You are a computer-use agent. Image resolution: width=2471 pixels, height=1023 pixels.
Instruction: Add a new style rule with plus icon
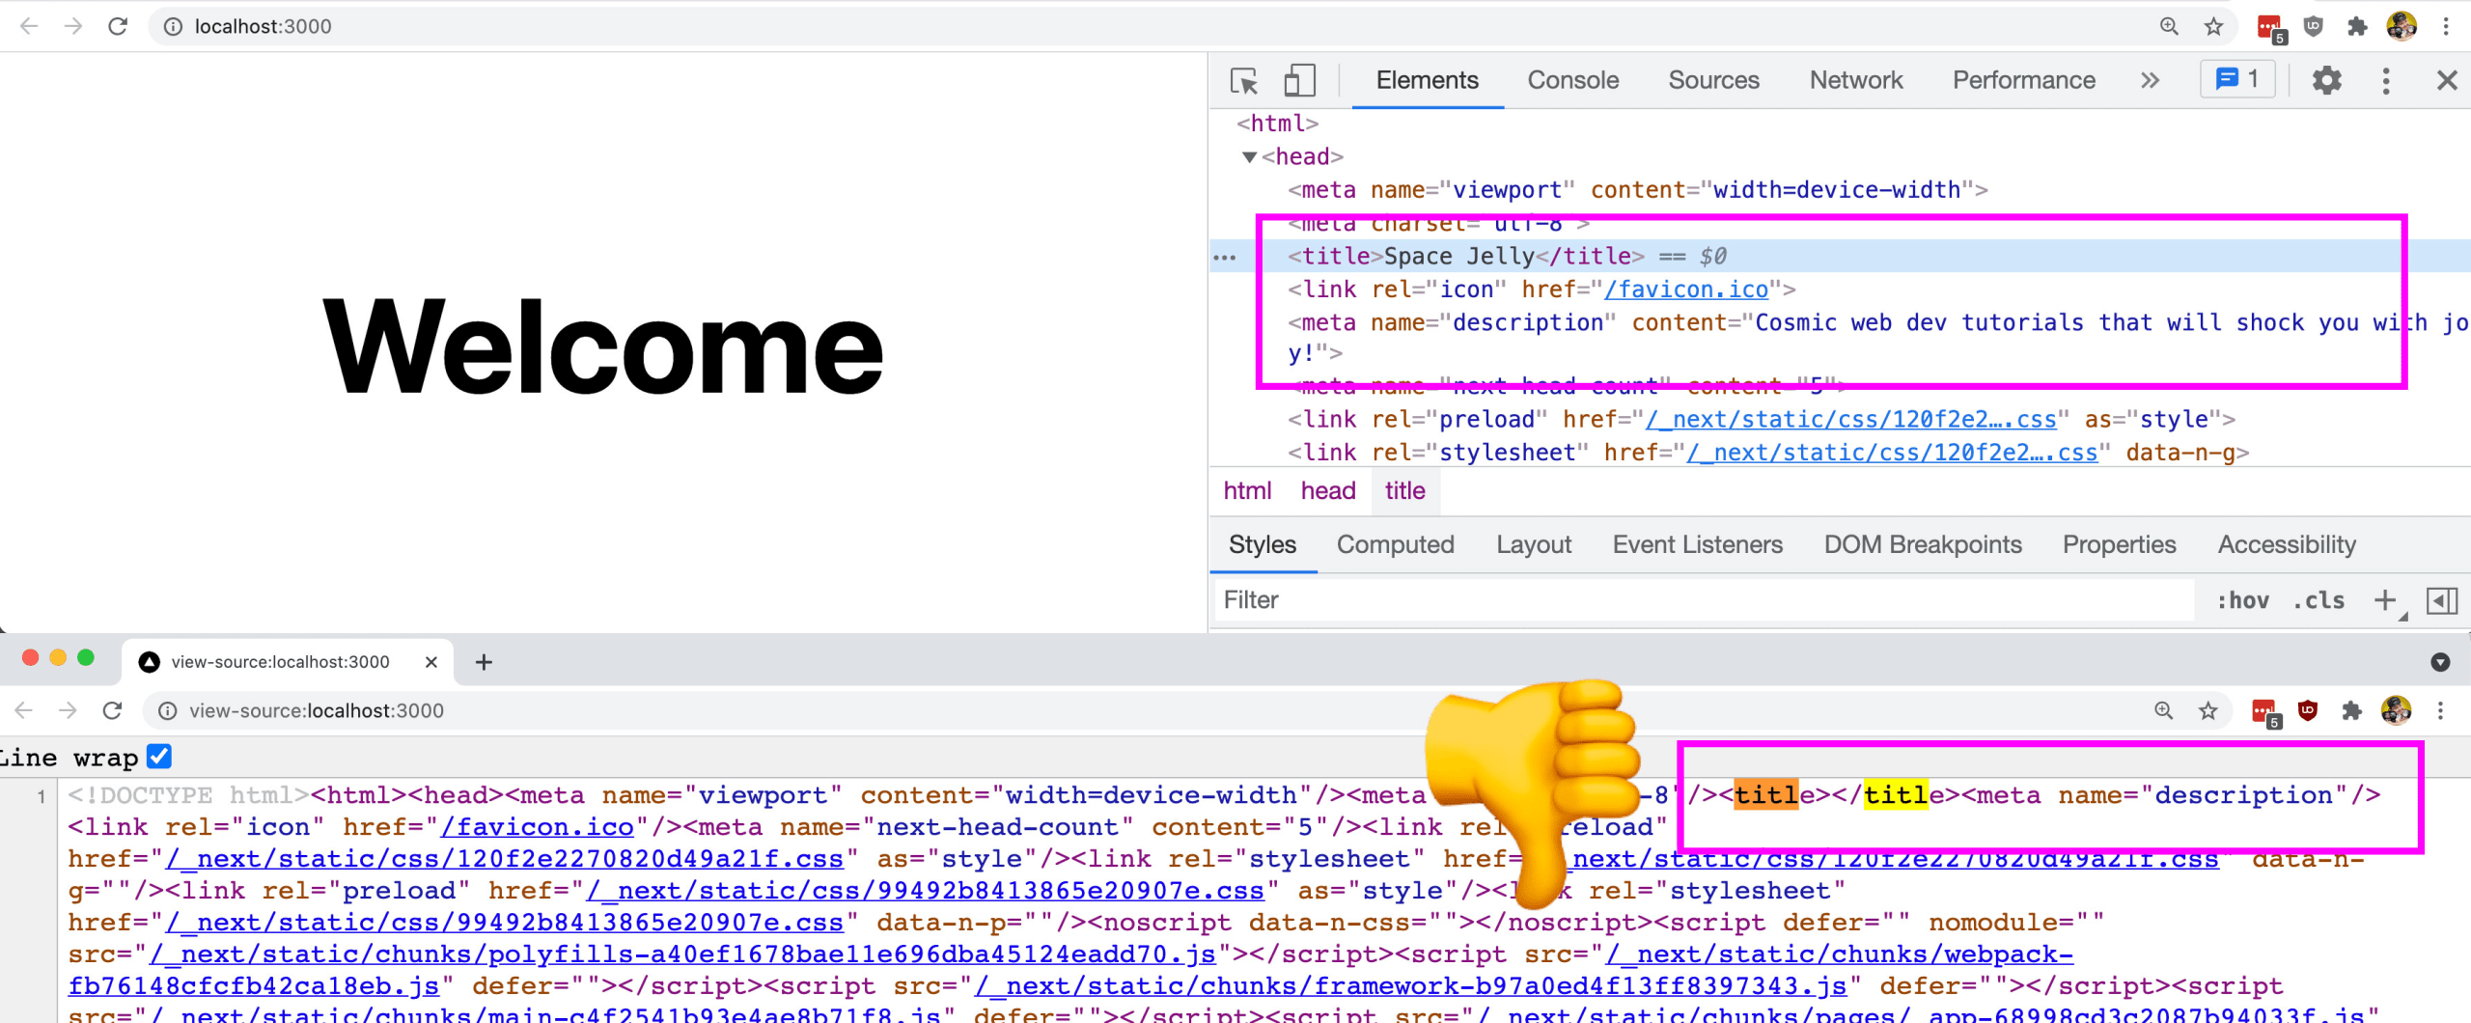2385,599
